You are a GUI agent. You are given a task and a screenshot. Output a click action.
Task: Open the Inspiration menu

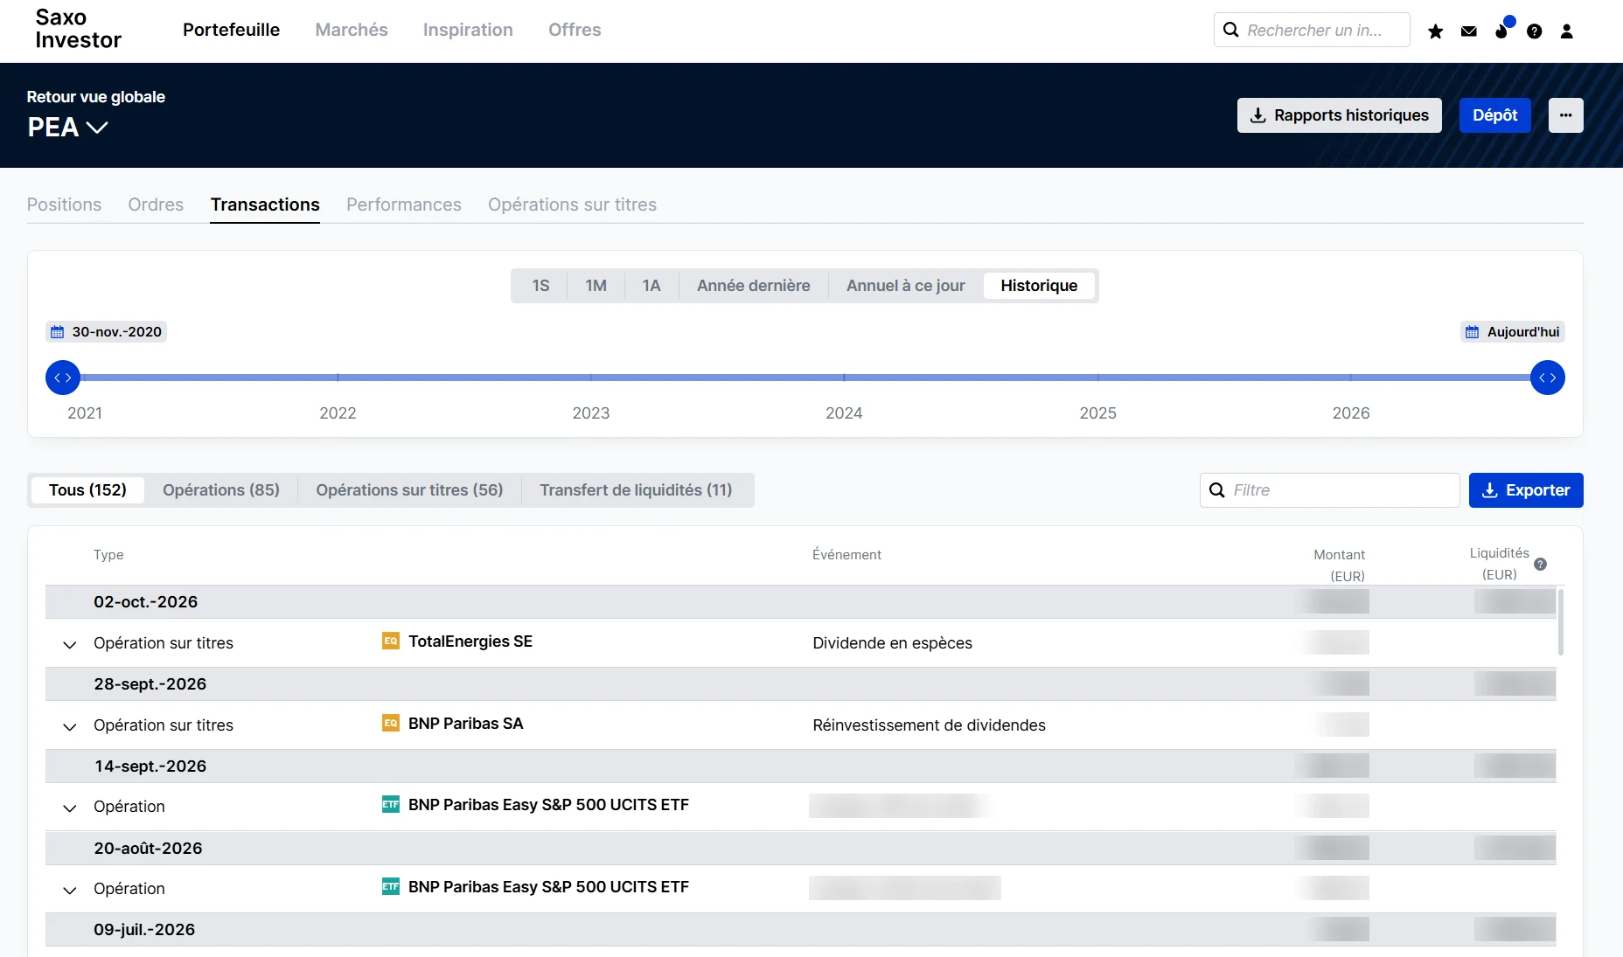[x=468, y=30]
